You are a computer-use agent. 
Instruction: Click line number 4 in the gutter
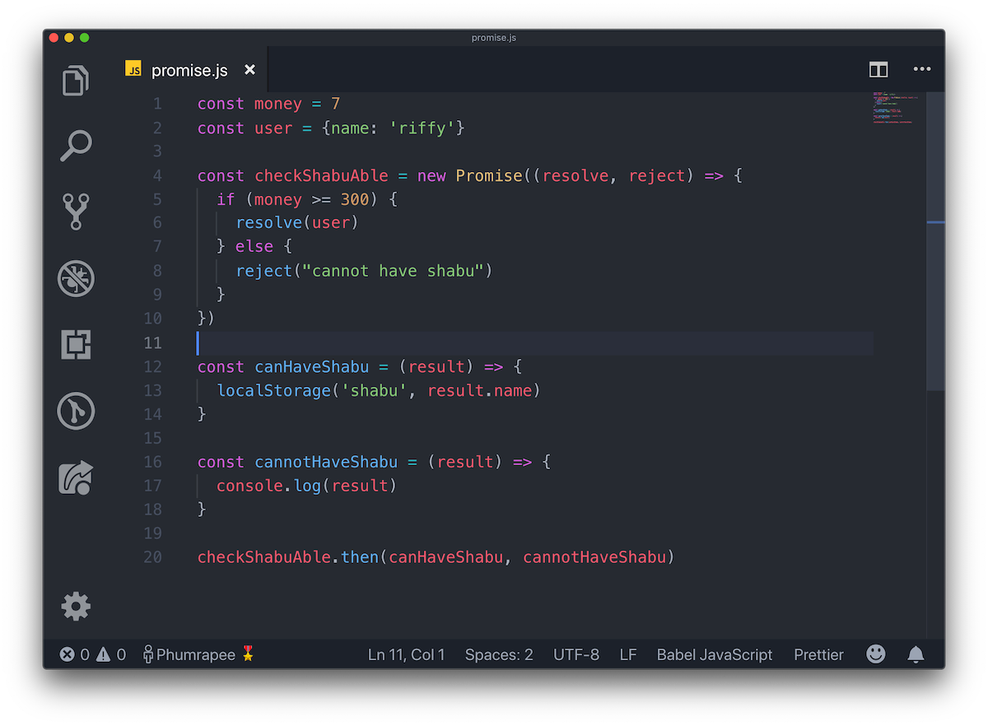pyautogui.click(x=156, y=175)
